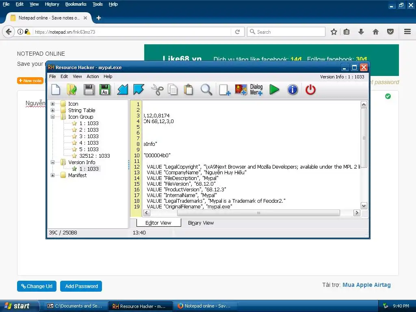
Task: Collapse the Version Info folder
Action: click(x=52, y=162)
